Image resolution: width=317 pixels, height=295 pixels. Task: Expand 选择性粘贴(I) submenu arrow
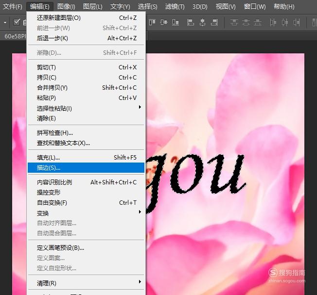140,107
